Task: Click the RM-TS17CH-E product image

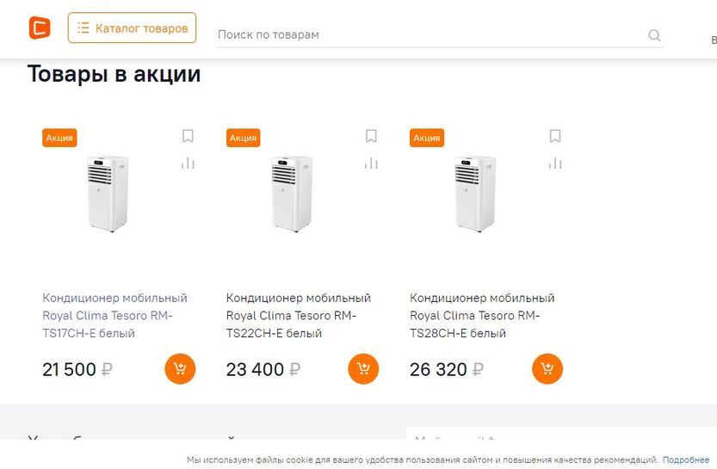Action: pos(108,194)
